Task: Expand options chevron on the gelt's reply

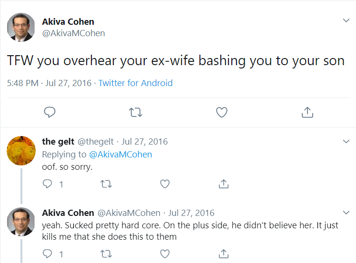Action: [346, 141]
